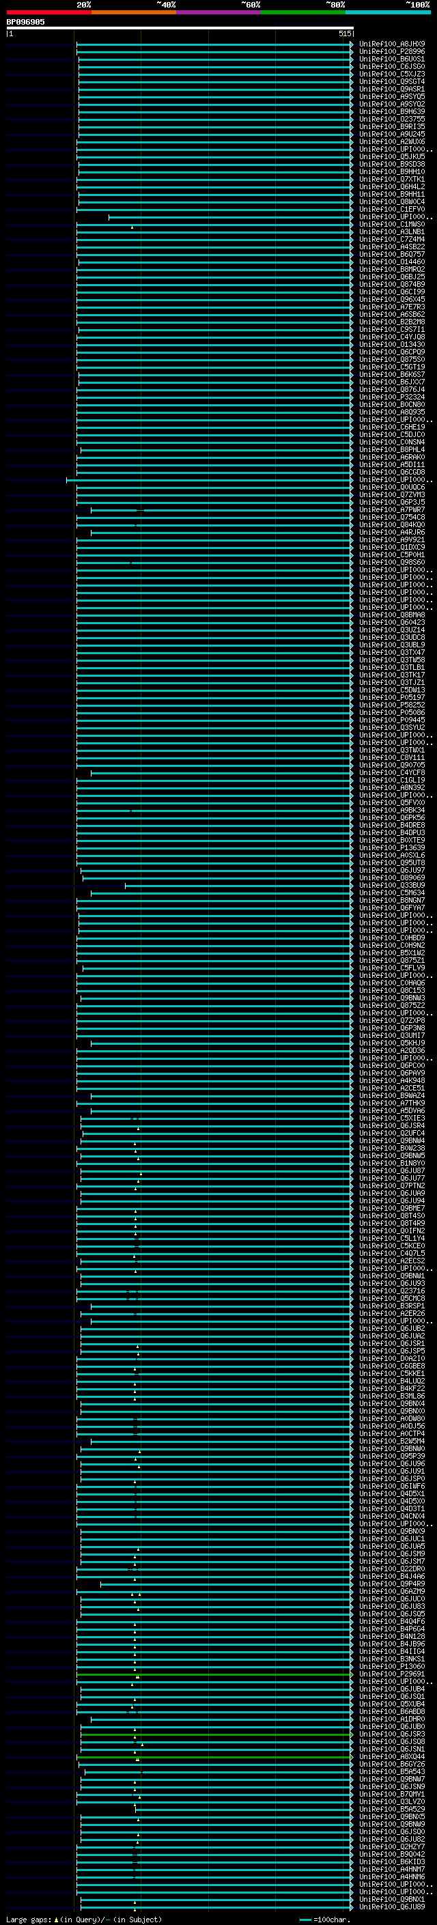Select hit label UniRef100_Q9ASR1
This screenshot has width=437, height=1925.
392,89
